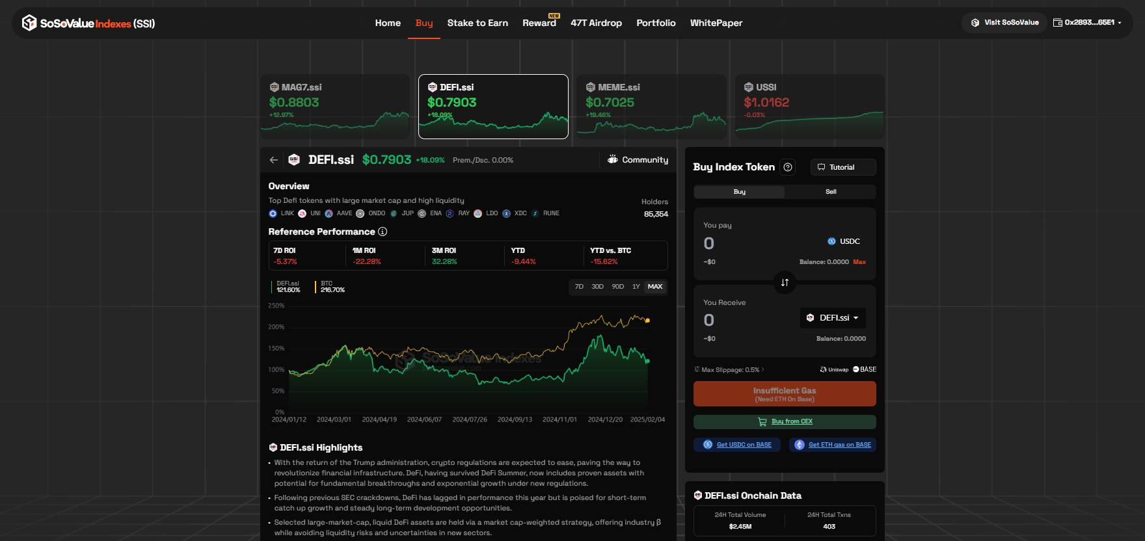Click the DEFI.ssi Highlights cube icon
The width and height of the screenshot is (1145, 541).
273,447
